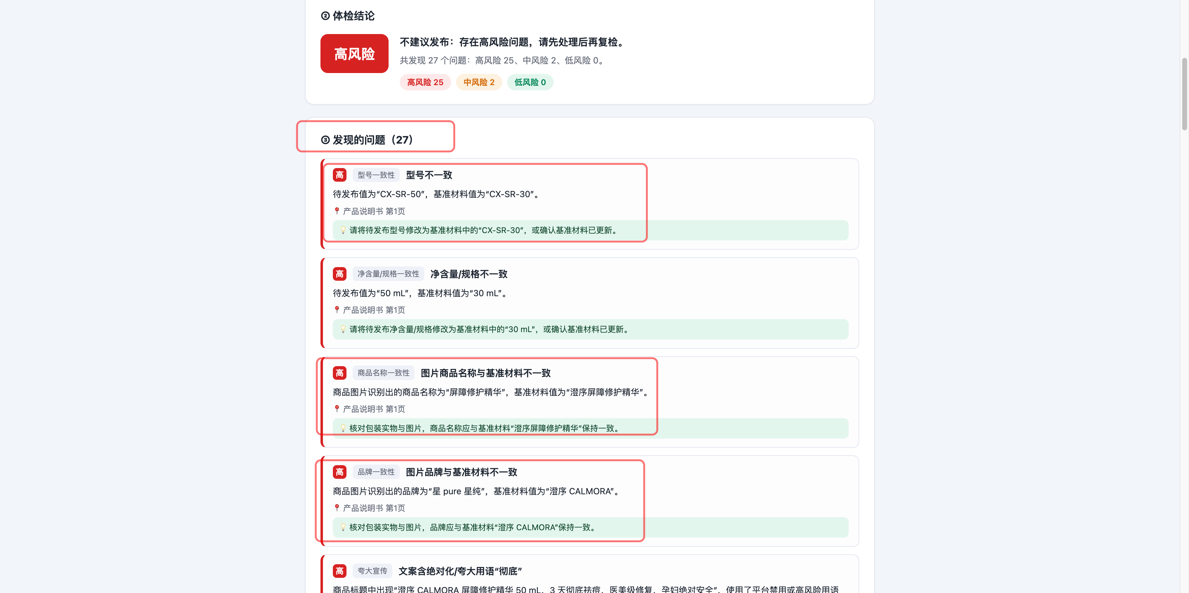Select the 低风险 0 pill tag
This screenshot has height=593, width=1189.
[x=530, y=82]
